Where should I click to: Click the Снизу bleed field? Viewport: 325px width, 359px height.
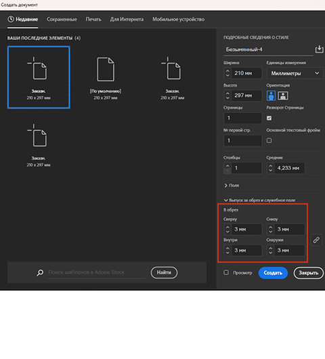point(290,229)
